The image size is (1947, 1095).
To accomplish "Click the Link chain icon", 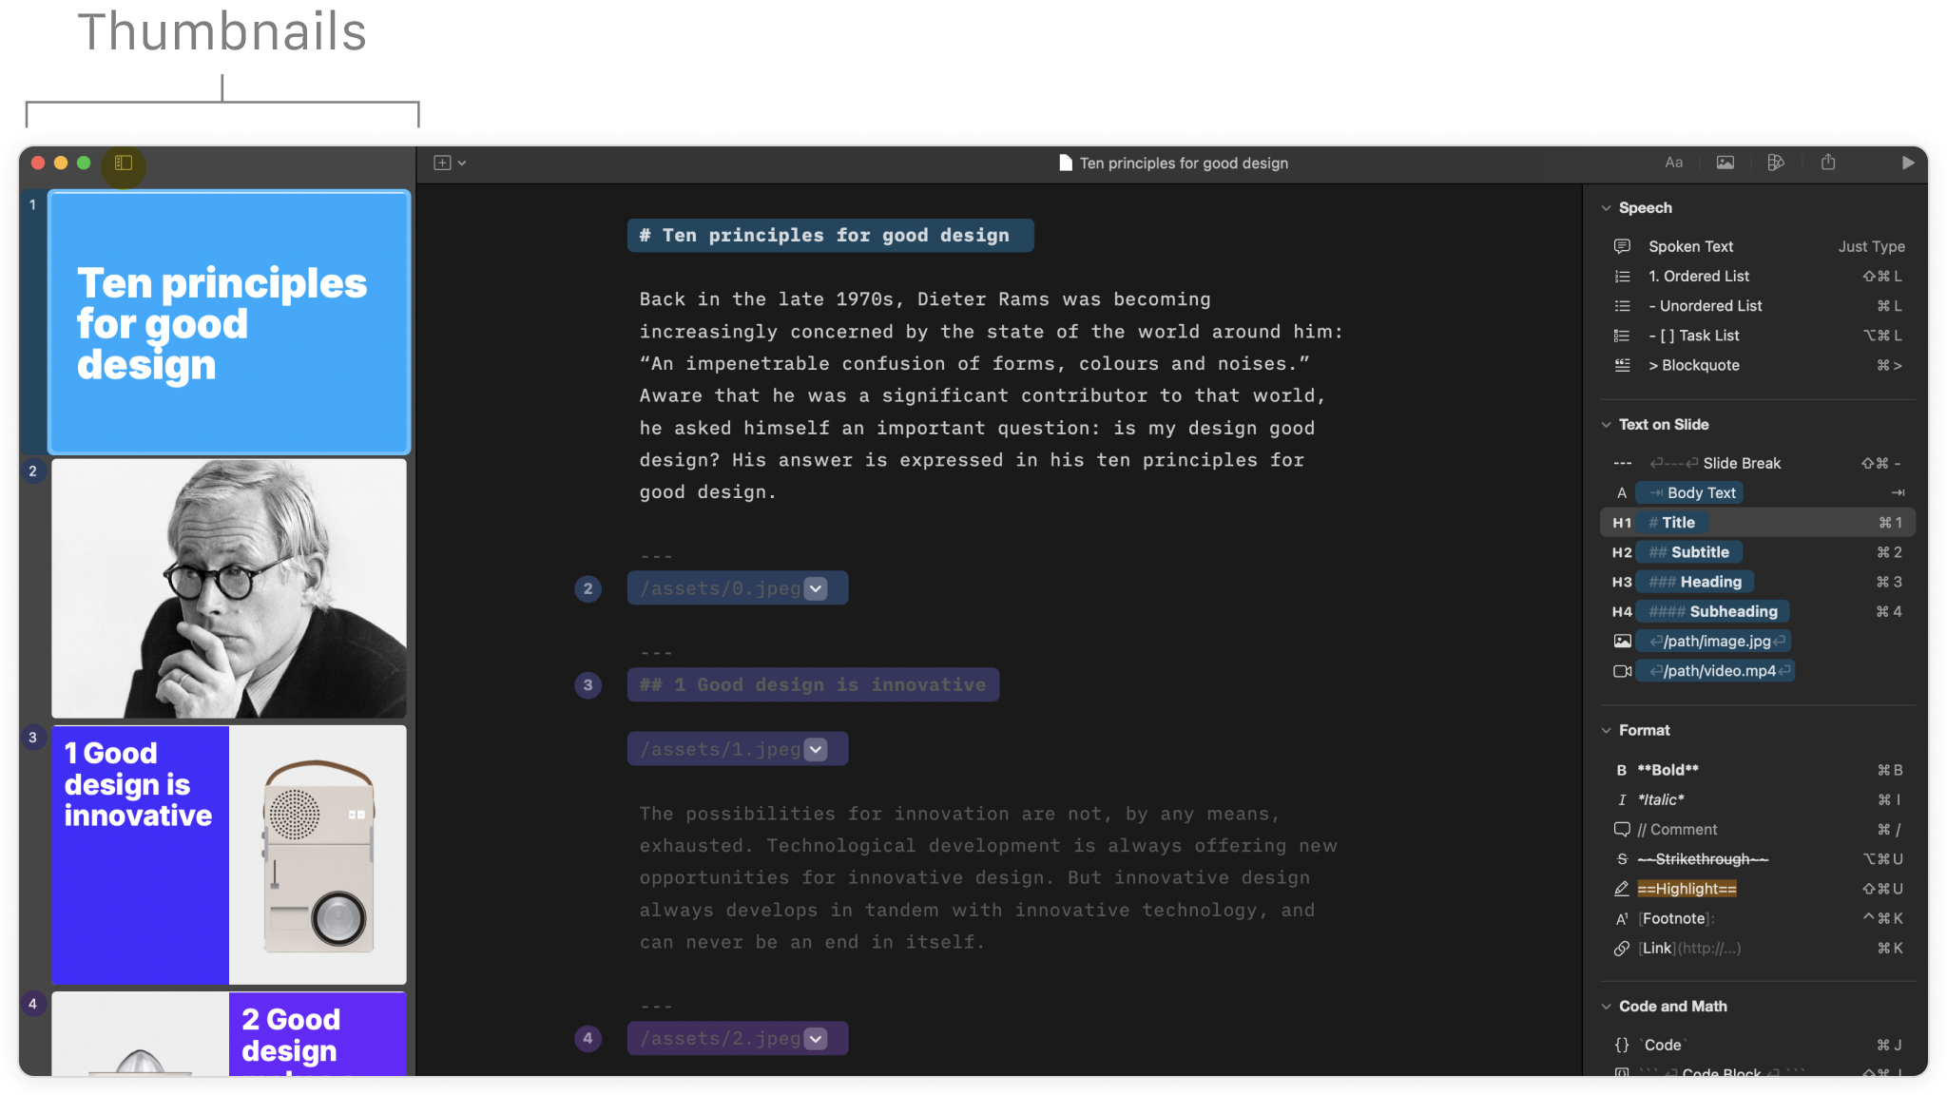I will click(x=1622, y=949).
